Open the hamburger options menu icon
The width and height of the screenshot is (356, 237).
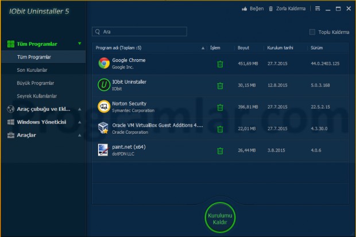[318, 9]
